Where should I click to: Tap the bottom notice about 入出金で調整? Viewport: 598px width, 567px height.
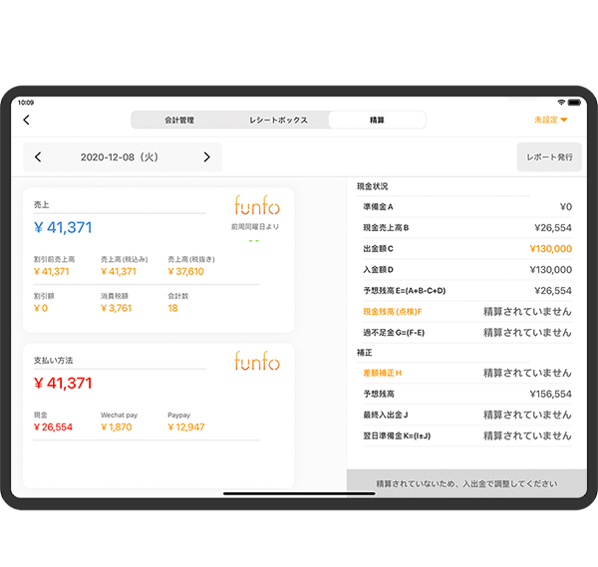coord(466,483)
